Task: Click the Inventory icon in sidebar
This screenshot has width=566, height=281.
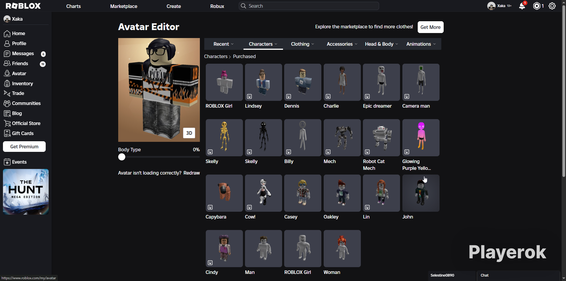Action: tap(7, 84)
